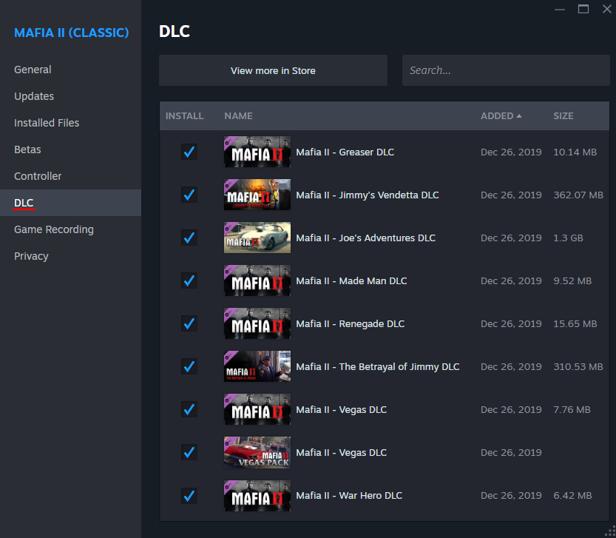The width and height of the screenshot is (616, 538).
Task: Click the 6.42 MB size value
Action: 572,496
